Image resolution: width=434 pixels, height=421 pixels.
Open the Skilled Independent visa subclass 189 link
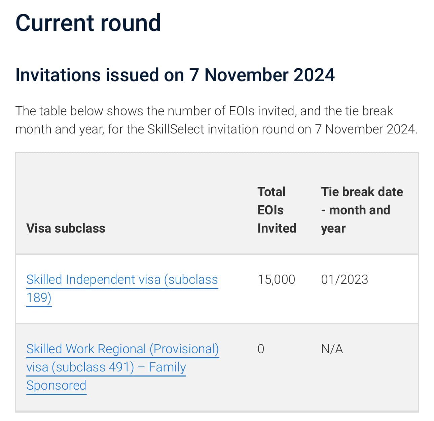click(122, 289)
